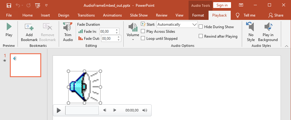The height and width of the screenshot is (120, 291).
Task: Toggle mute on the on-slide audio control
Action: [145, 110]
